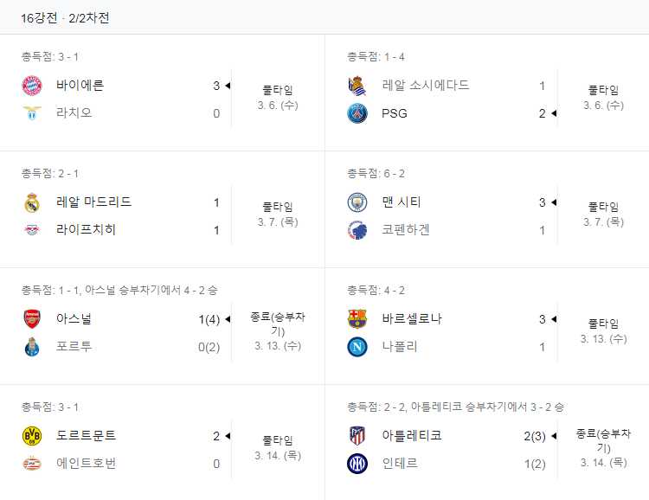Select the 포르투 team name
Image resolution: width=649 pixels, height=500 pixels.
pyautogui.click(x=74, y=347)
